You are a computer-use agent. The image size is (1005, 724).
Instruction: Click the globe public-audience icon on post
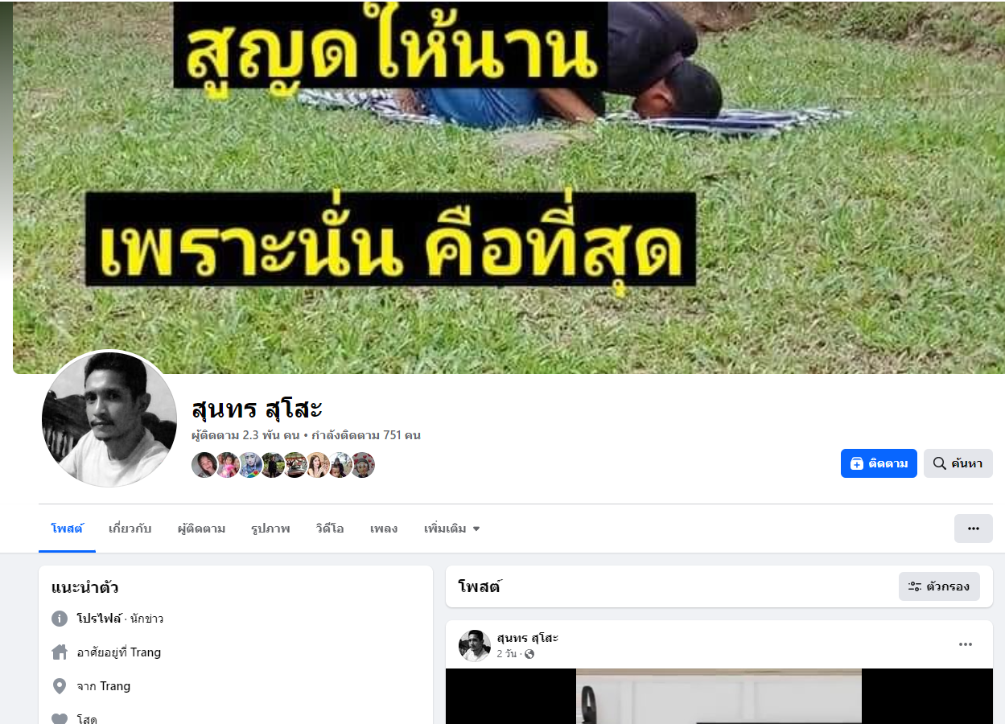(529, 654)
